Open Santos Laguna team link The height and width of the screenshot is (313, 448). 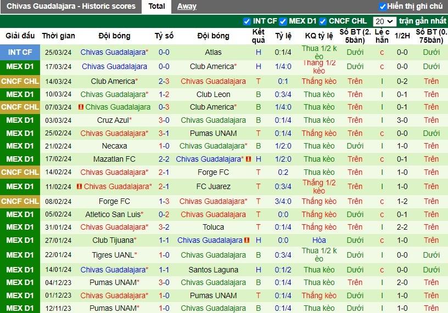213,270
